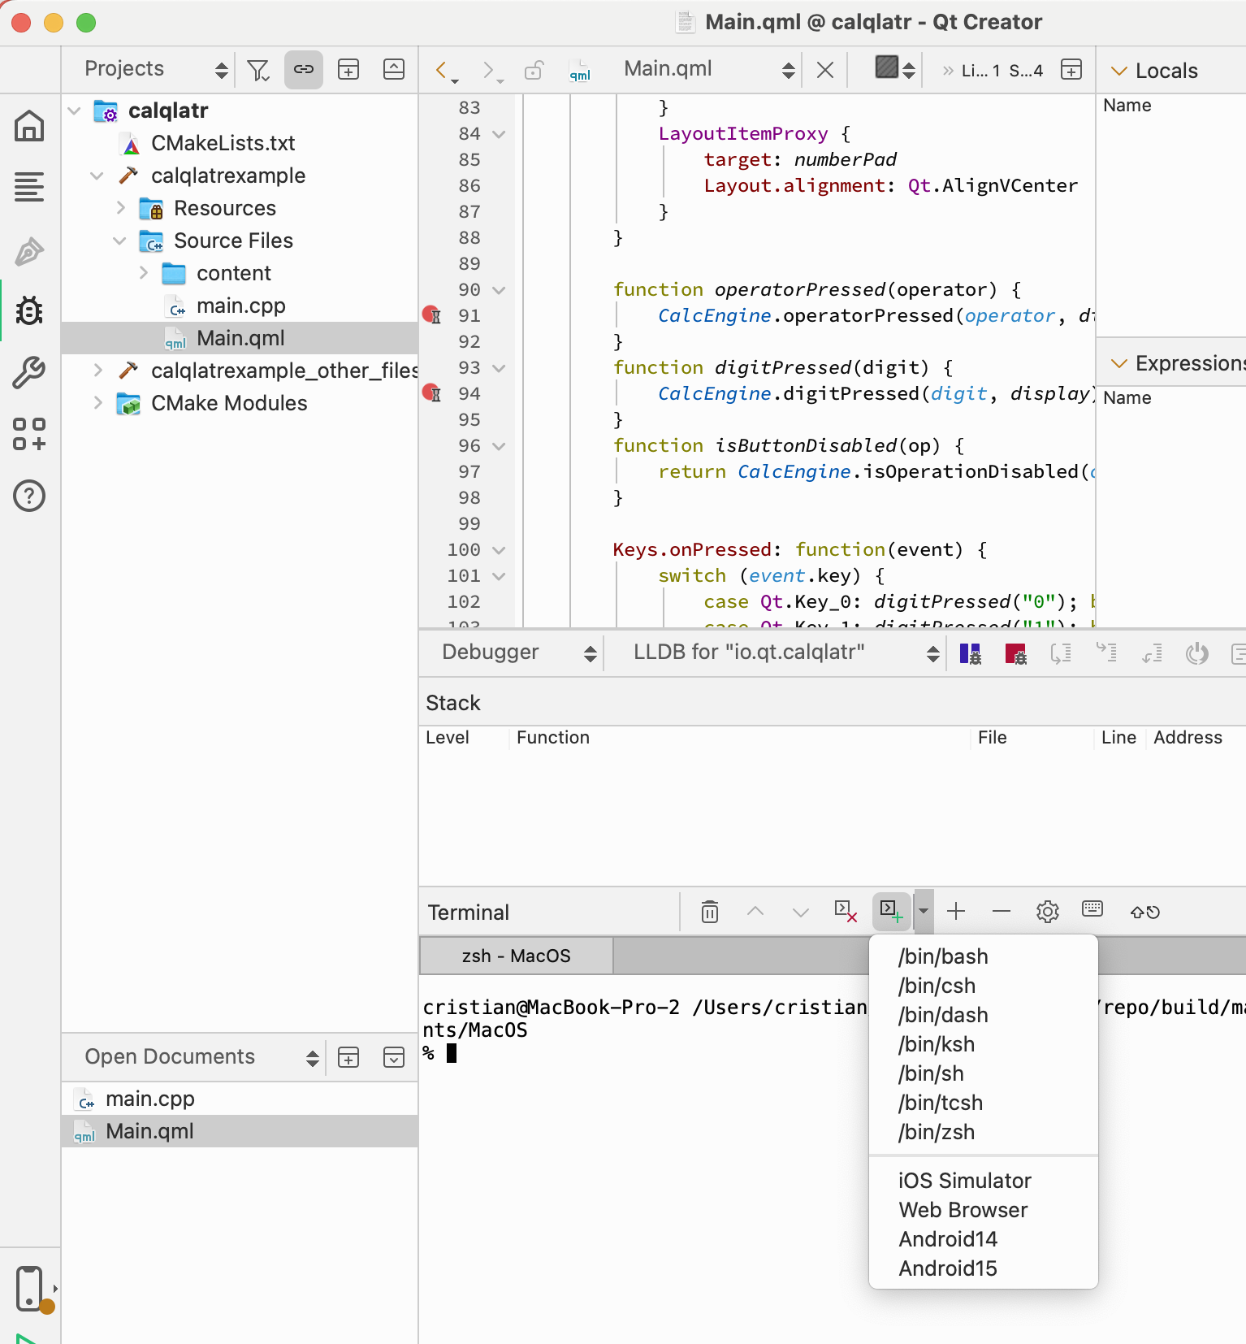
Task: Go back in editor navigation history
Action: pyautogui.click(x=443, y=71)
